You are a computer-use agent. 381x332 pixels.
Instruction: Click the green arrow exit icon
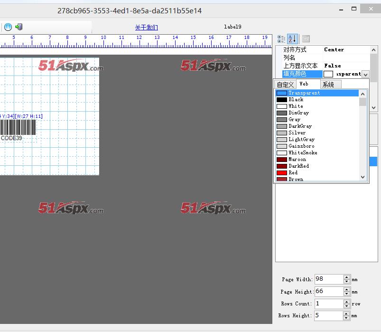point(19,27)
